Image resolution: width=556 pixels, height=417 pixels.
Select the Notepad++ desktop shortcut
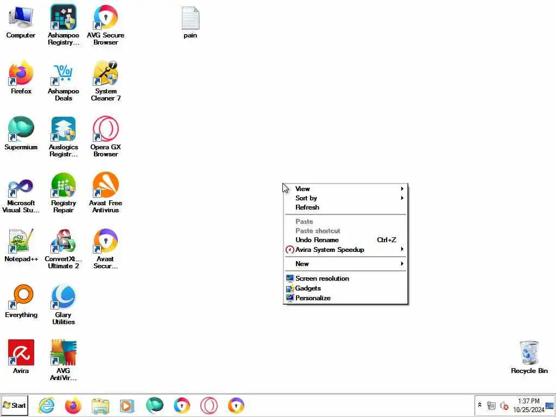click(x=21, y=245)
